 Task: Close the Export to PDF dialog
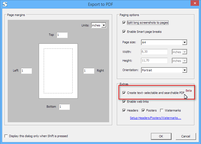click(x=195, y=3)
